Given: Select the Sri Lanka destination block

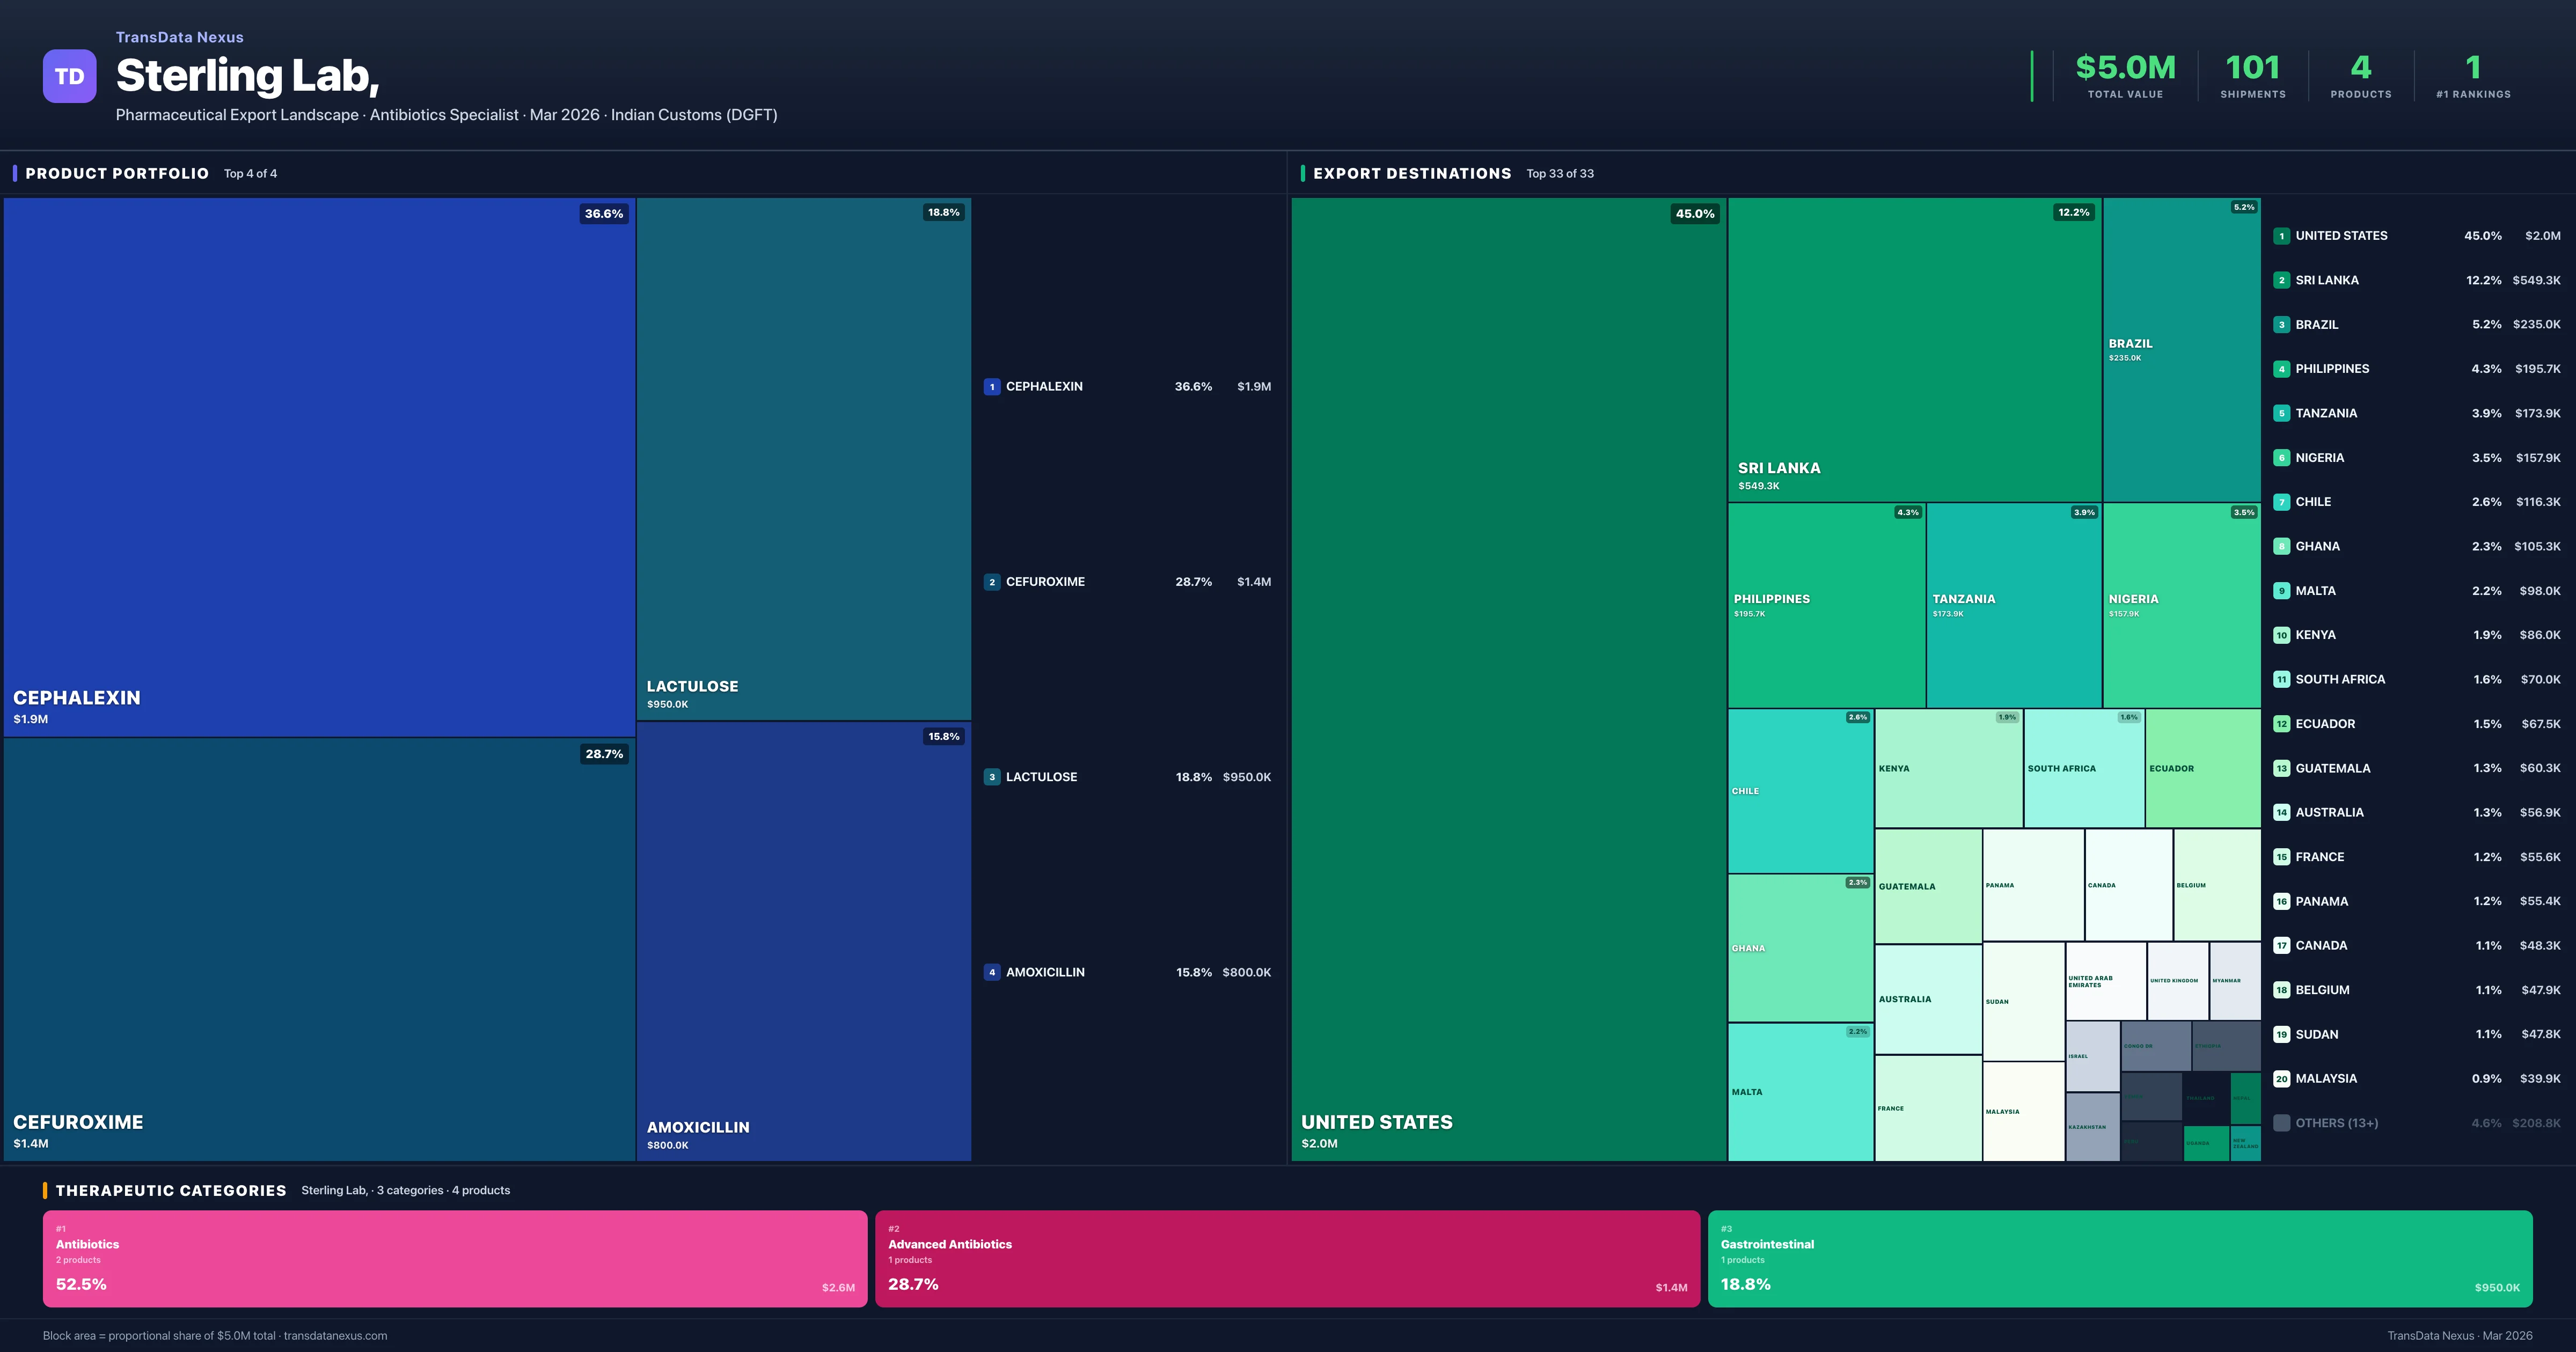Looking at the screenshot, I should (x=1914, y=349).
